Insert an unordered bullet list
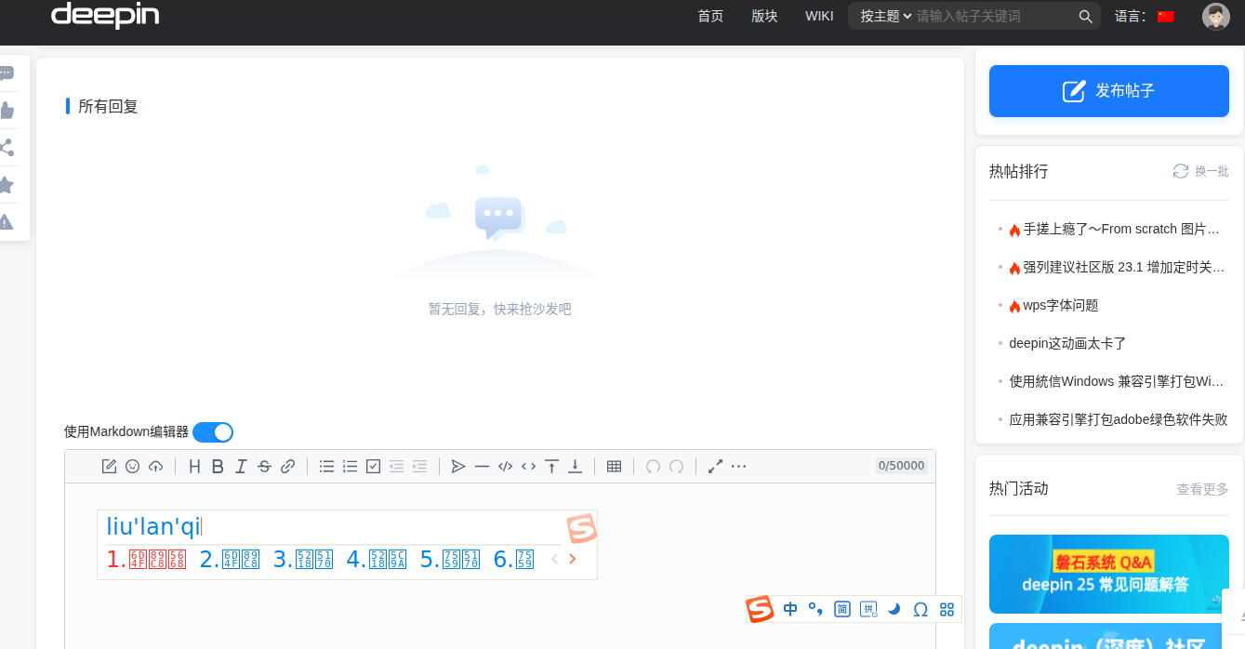The width and height of the screenshot is (1245, 649). click(326, 466)
